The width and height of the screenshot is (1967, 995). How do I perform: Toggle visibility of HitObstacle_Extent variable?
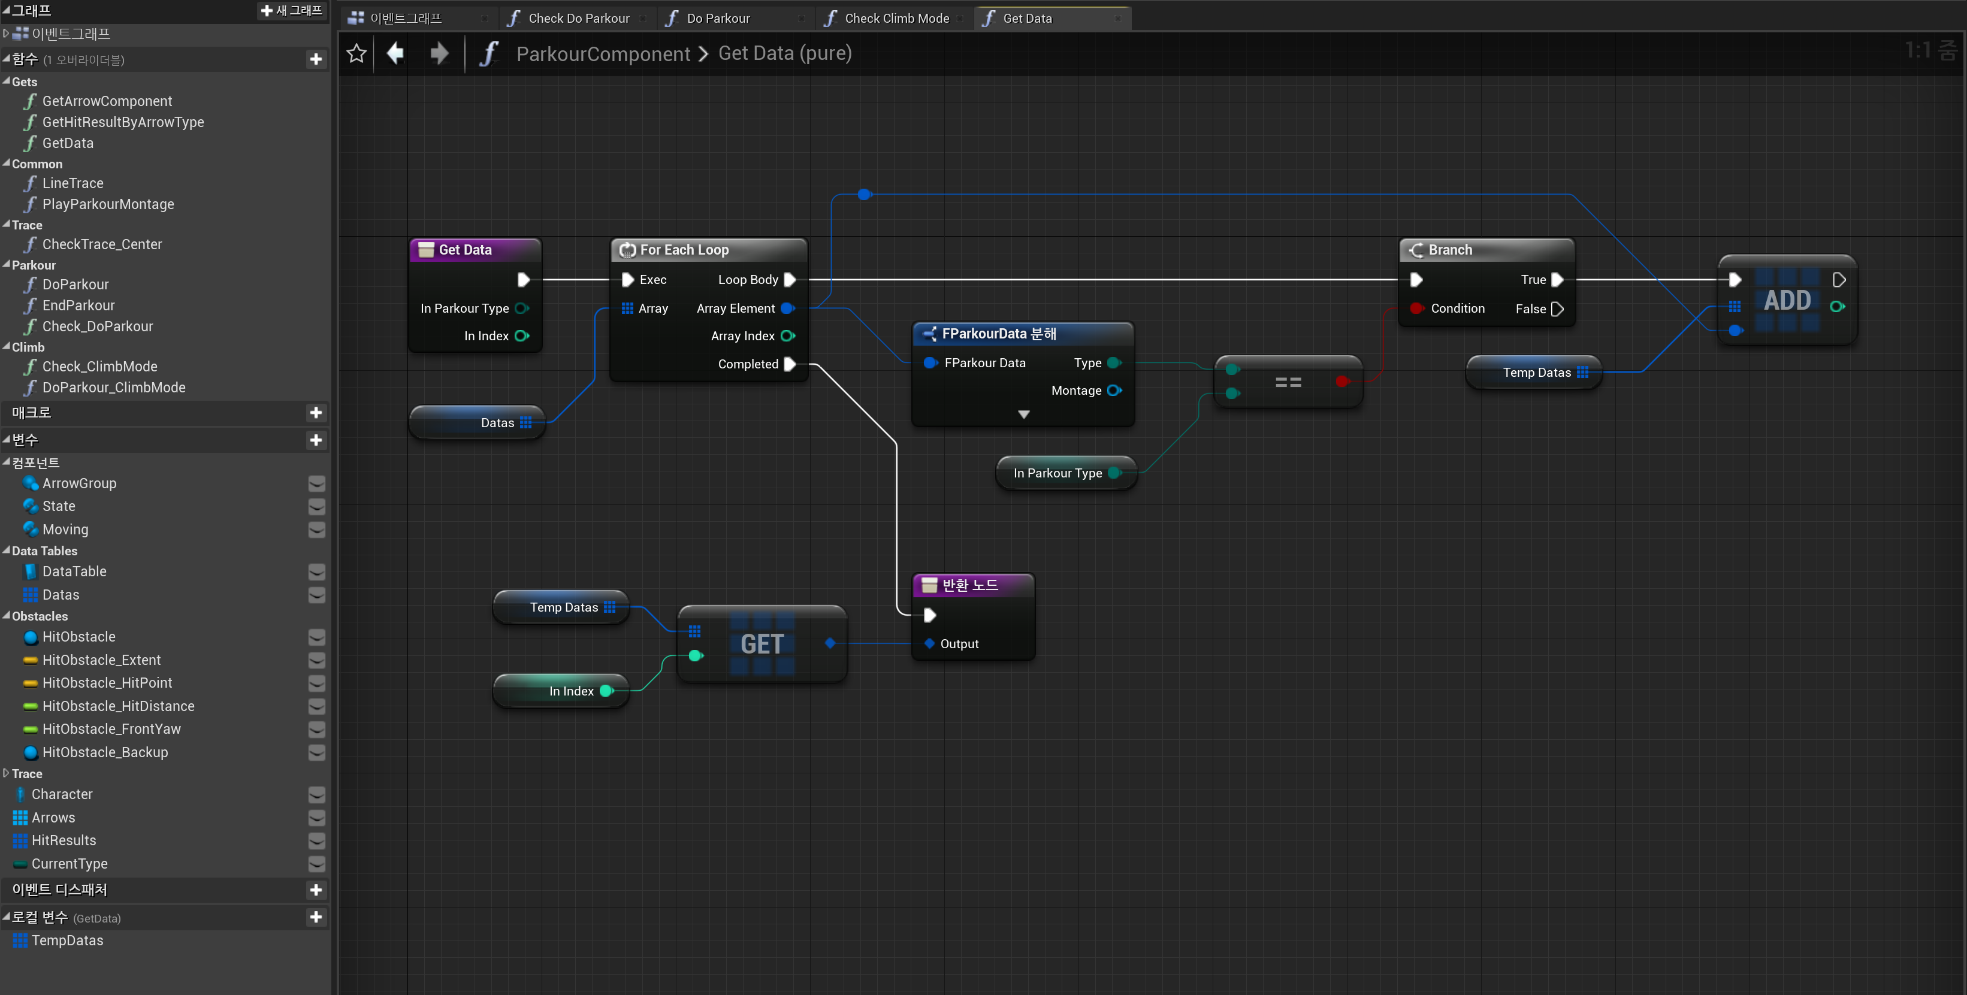[316, 660]
